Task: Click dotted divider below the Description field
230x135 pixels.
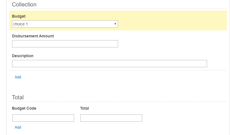Action: click(x=118, y=70)
